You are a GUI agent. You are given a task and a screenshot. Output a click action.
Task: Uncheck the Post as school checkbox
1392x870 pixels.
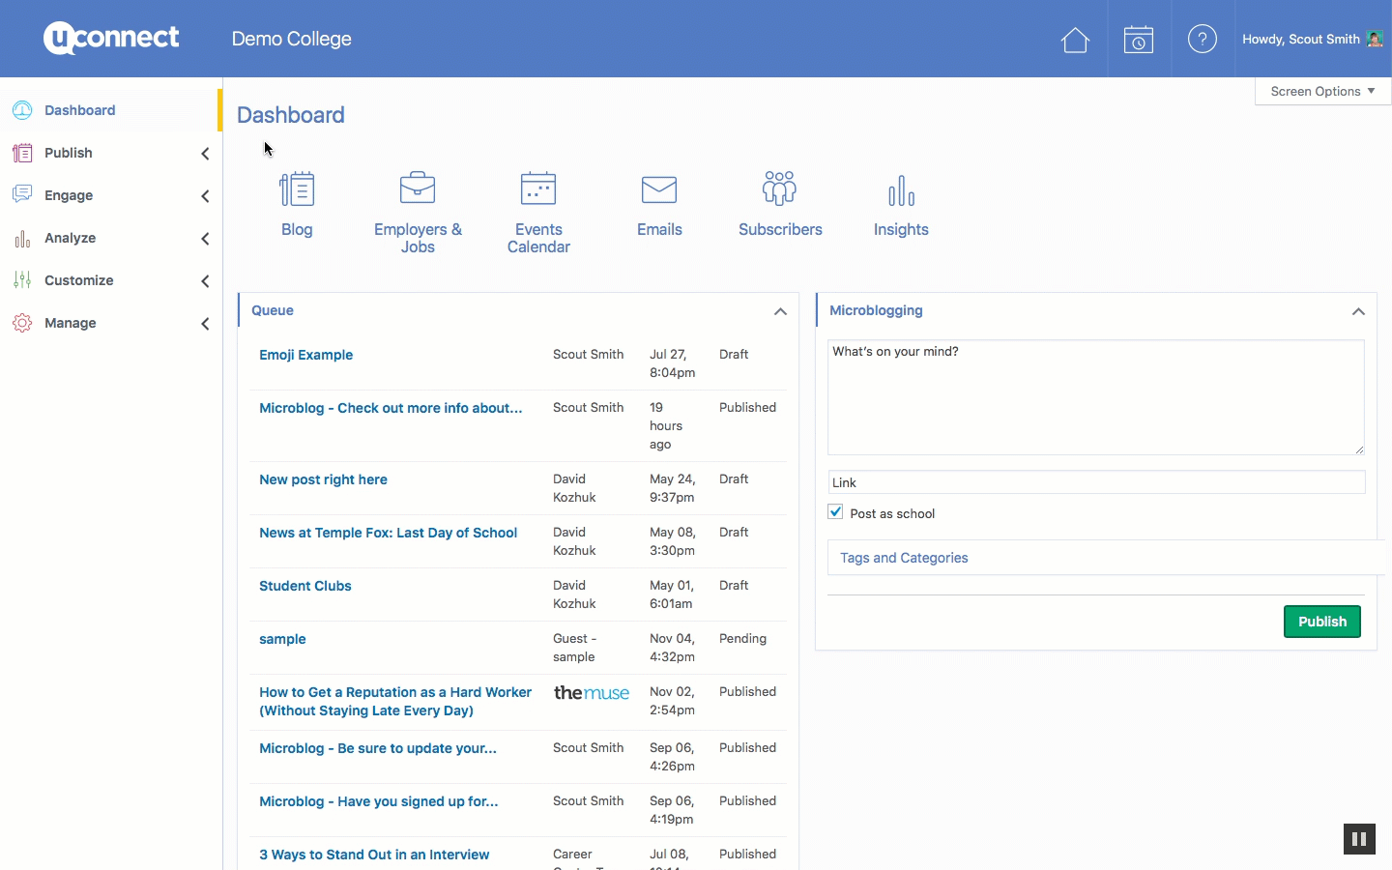[x=836, y=512]
